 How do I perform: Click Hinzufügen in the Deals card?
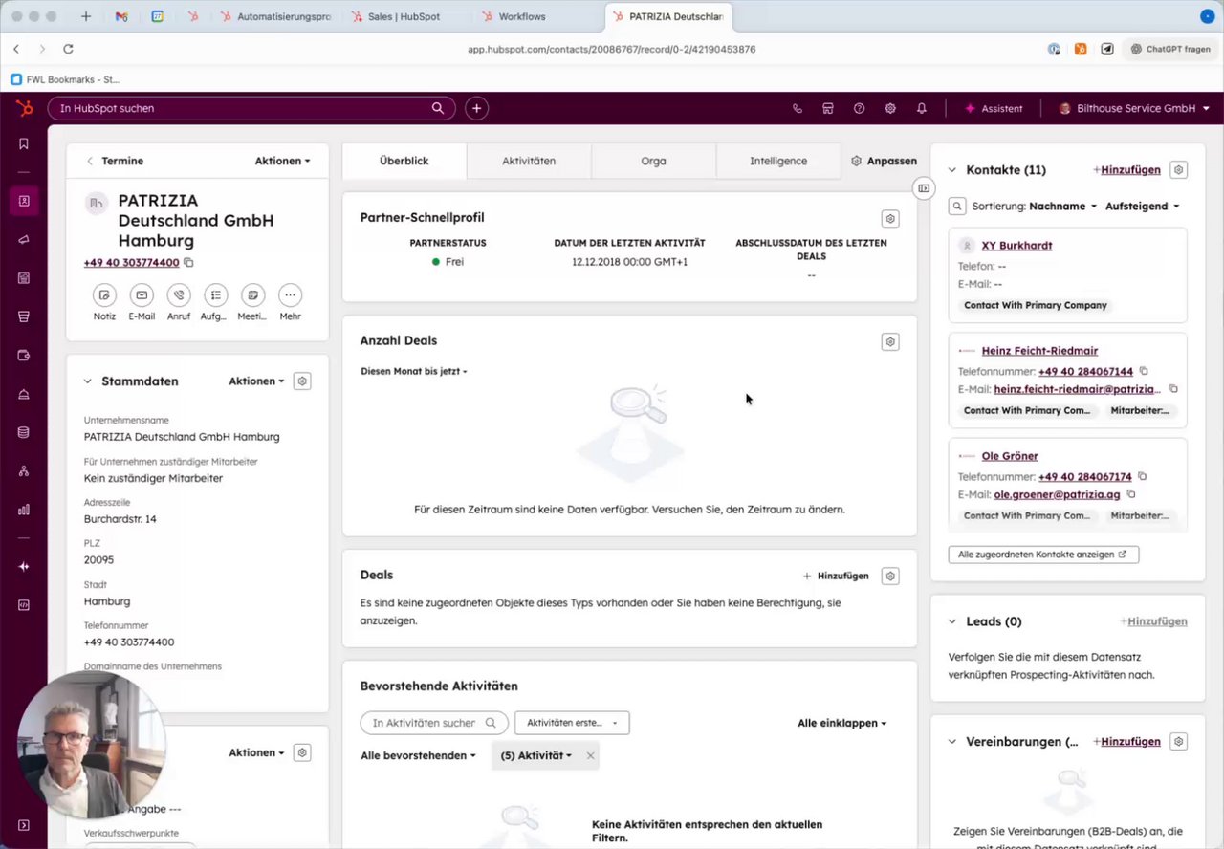836,577
